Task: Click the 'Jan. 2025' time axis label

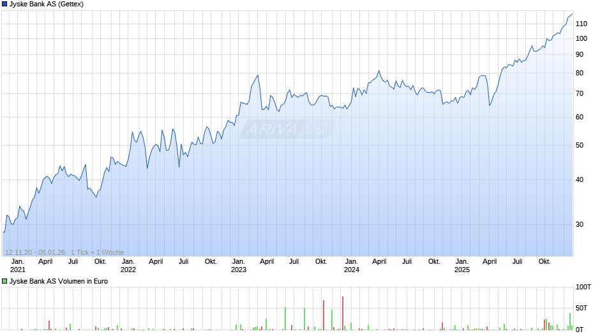Action: point(462,266)
